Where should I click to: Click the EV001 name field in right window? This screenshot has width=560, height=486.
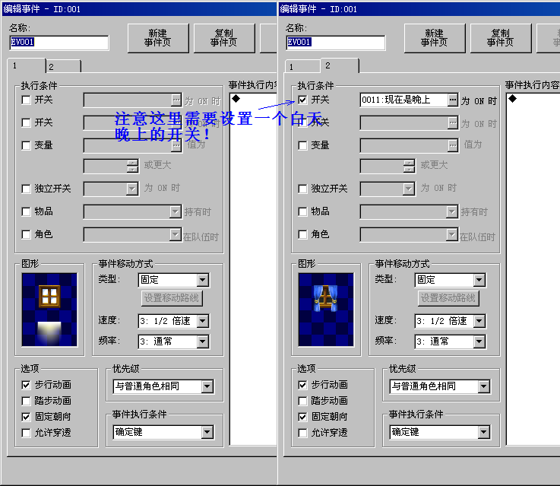pos(336,43)
